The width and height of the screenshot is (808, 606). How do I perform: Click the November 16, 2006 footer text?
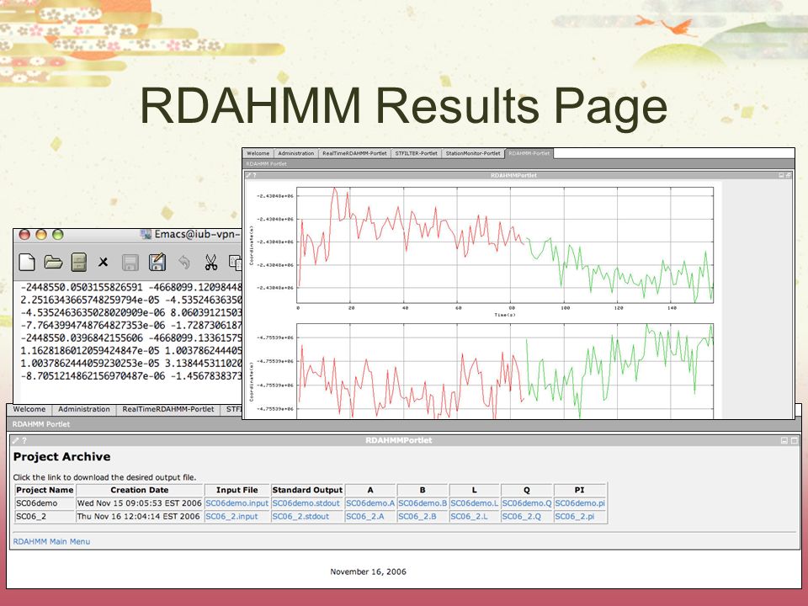click(x=368, y=571)
